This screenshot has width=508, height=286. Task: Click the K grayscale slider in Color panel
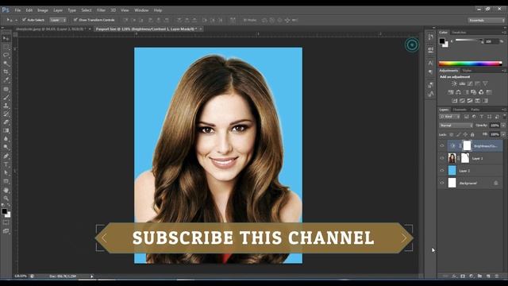click(468, 41)
